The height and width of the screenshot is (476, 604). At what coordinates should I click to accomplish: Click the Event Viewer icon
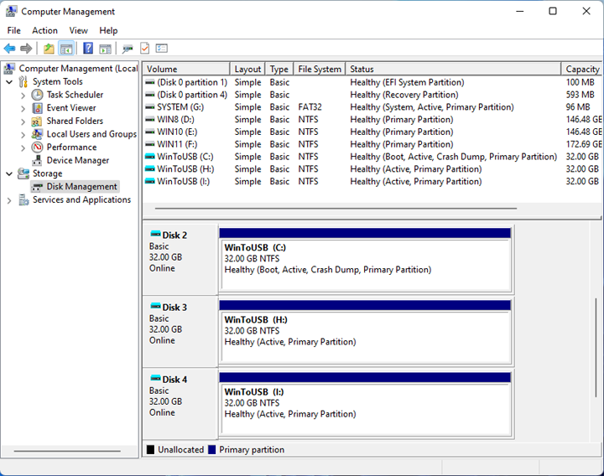(x=37, y=108)
